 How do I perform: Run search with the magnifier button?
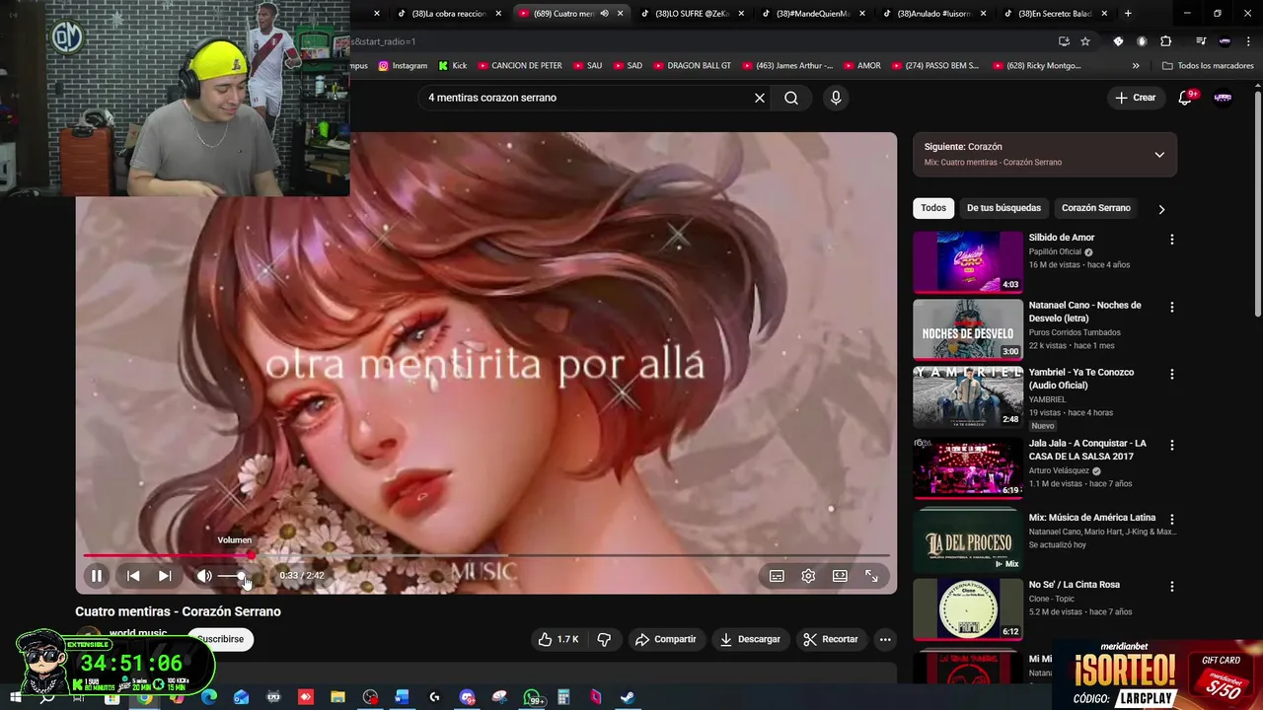[x=791, y=98]
